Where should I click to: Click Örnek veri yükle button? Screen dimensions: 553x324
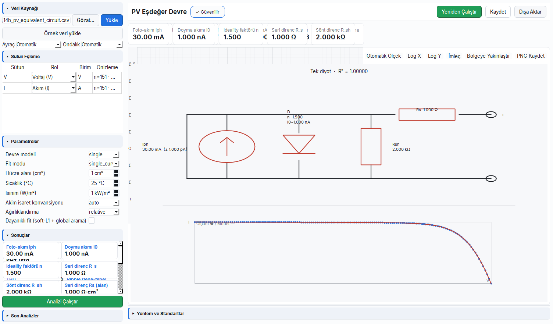[x=63, y=33]
